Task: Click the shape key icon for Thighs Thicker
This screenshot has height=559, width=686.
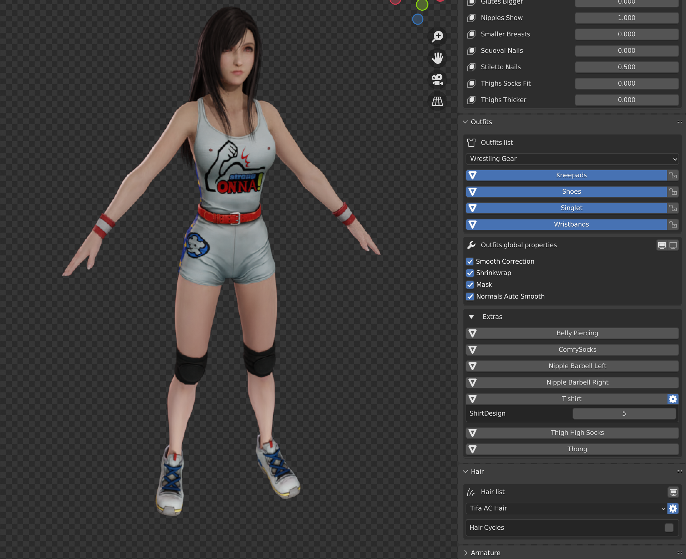Action: (x=472, y=100)
